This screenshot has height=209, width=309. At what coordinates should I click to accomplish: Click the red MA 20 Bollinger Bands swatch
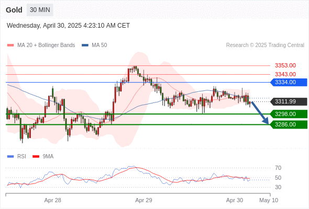coord(10,45)
